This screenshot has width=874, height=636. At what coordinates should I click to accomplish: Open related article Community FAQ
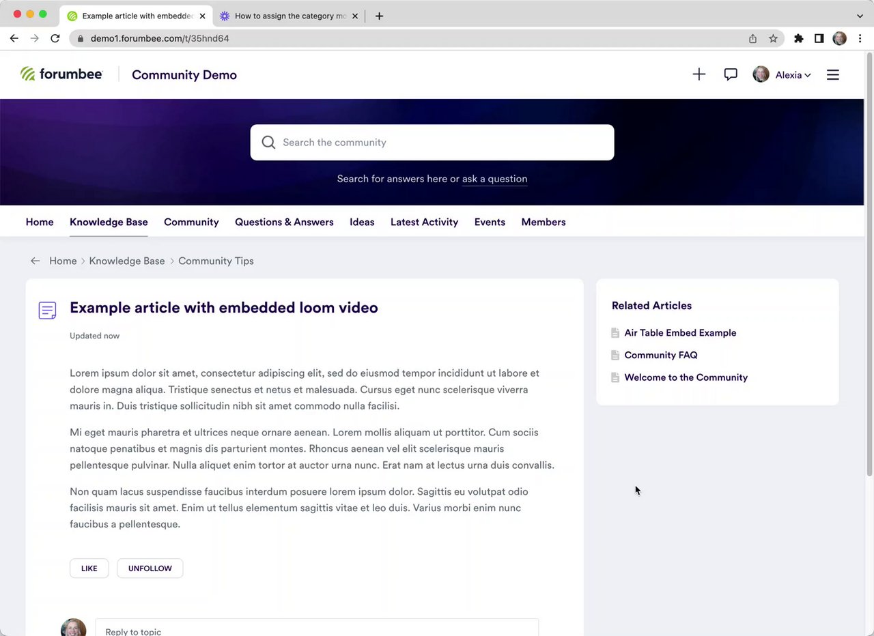tap(661, 355)
